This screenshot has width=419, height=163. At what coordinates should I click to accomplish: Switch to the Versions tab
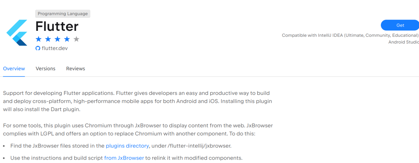(45, 68)
